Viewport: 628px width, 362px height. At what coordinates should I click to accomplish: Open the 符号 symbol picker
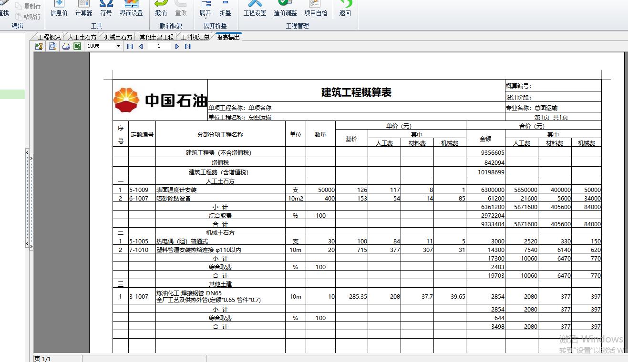click(106, 9)
